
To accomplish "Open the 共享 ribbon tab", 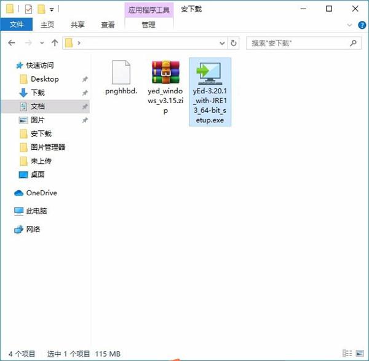I will click(77, 25).
